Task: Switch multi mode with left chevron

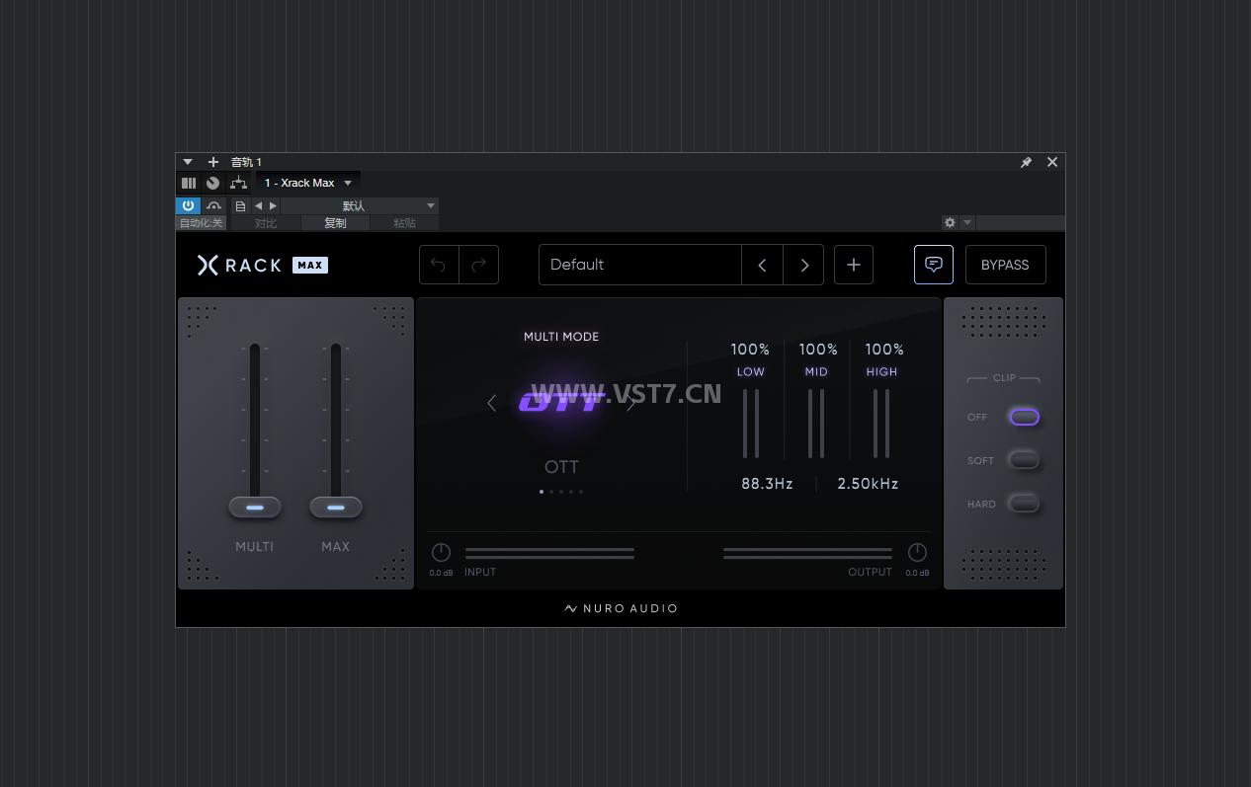Action: pyautogui.click(x=492, y=403)
